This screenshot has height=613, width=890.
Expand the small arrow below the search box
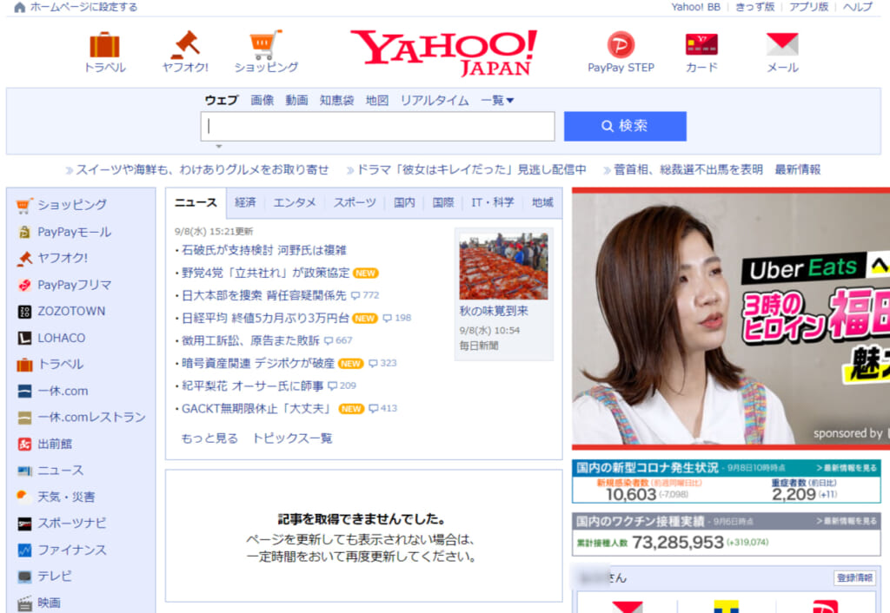(x=219, y=147)
